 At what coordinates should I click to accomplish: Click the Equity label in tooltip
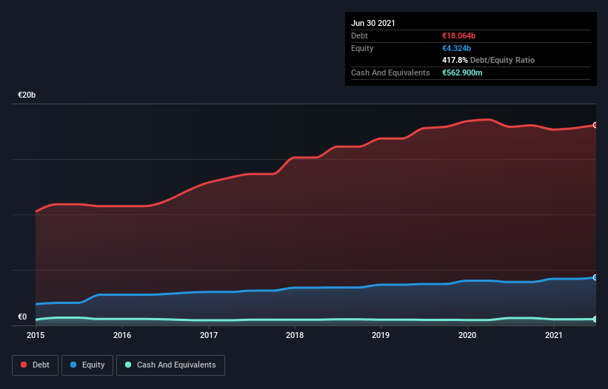point(362,48)
